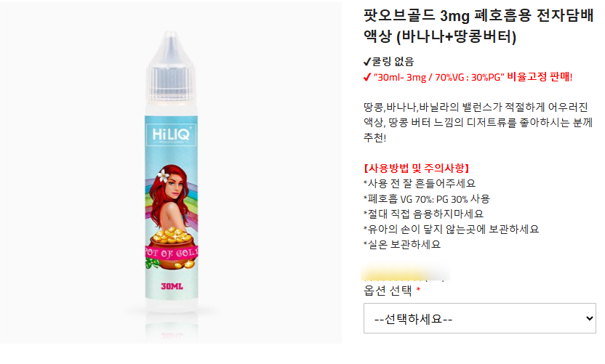Click the gold pot of coins graphic
This screenshot has width=605, height=364.
tap(171, 248)
